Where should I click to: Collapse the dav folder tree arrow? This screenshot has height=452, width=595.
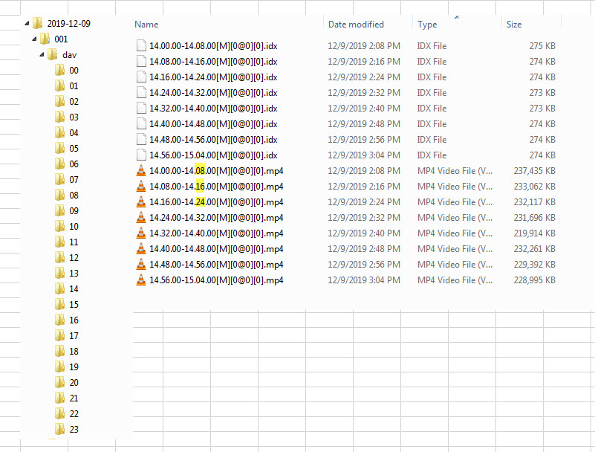42,55
